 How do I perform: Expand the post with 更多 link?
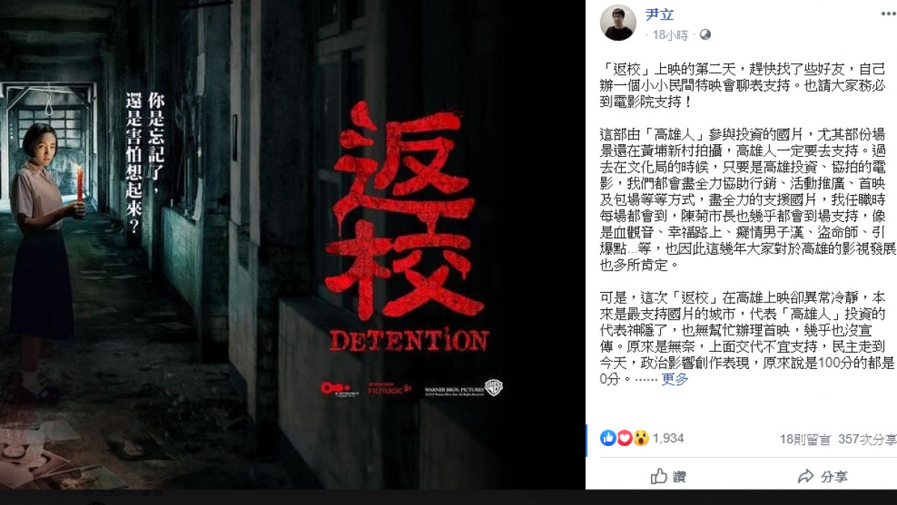[675, 379]
